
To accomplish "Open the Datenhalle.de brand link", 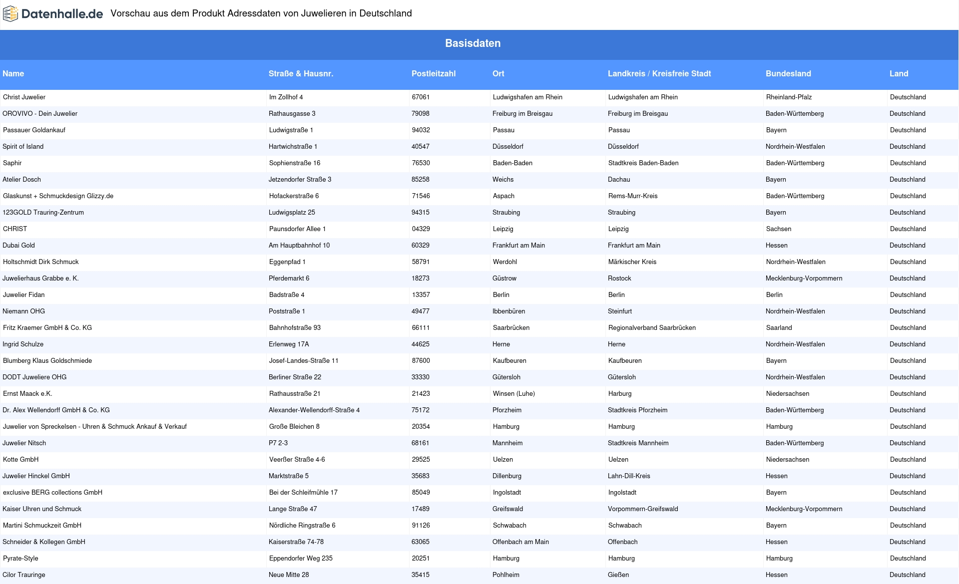I will click(53, 14).
